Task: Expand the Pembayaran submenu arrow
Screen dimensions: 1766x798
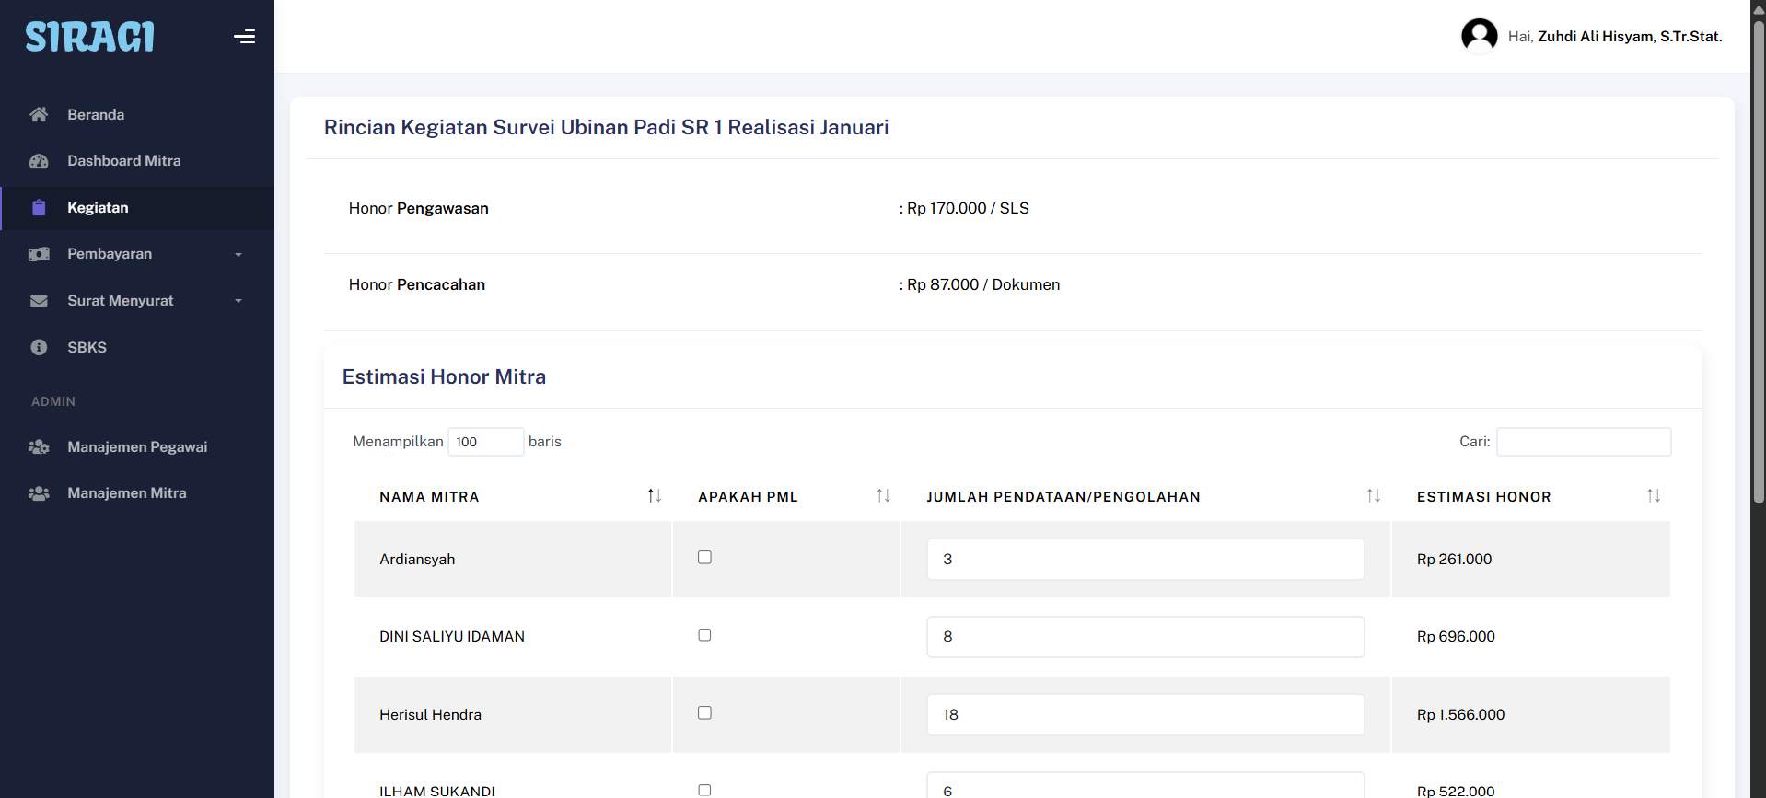Action: pyautogui.click(x=238, y=255)
